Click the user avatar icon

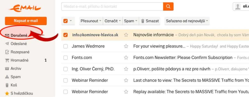coord(237,7)
